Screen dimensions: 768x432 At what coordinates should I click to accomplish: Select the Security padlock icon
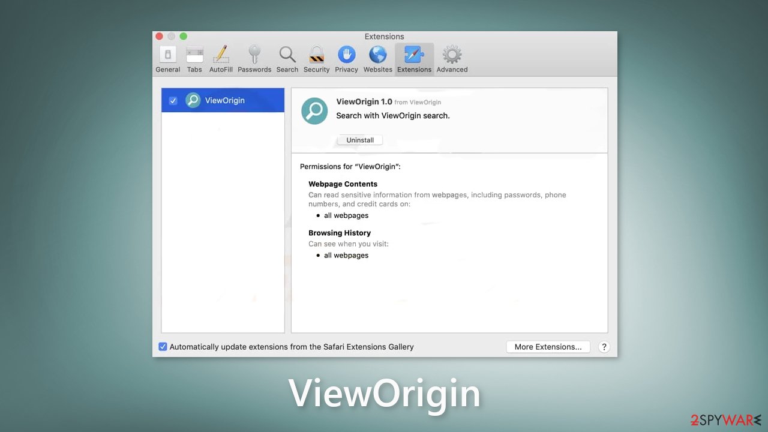point(317,57)
